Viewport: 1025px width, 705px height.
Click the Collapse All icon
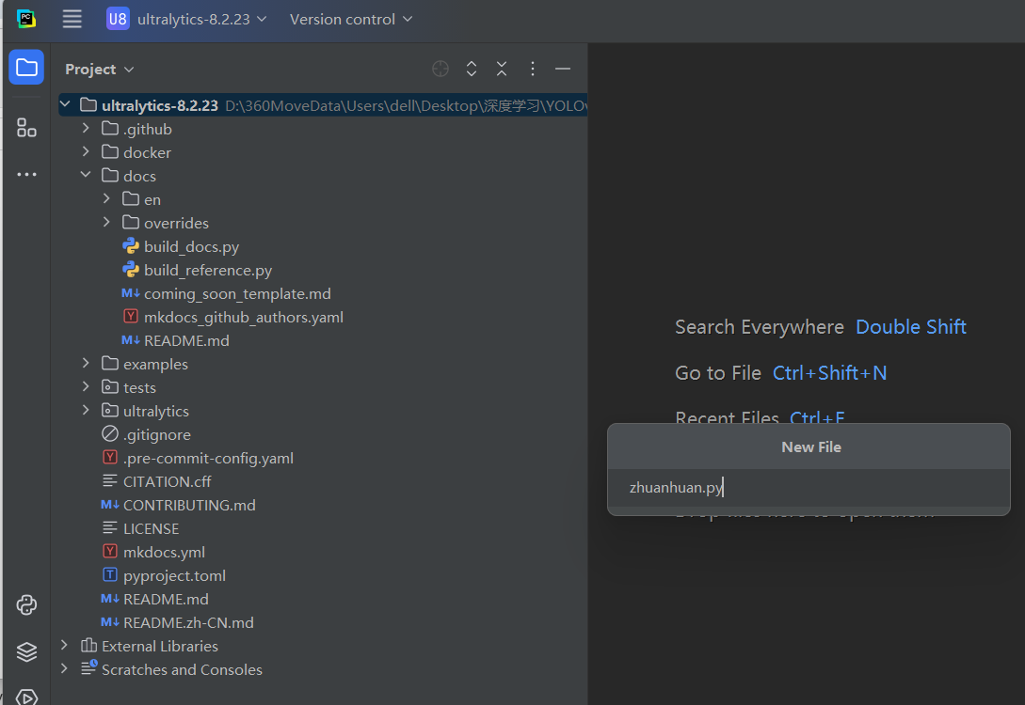pos(502,69)
